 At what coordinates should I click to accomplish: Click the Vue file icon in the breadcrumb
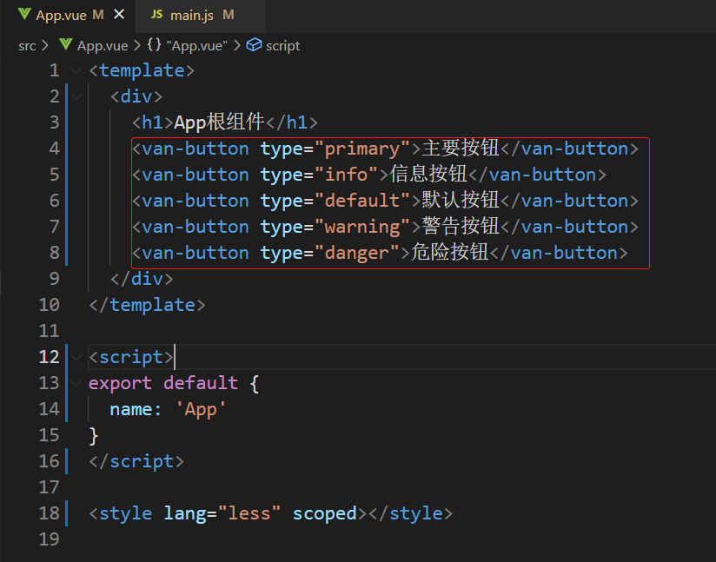pyautogui.click(x=65, y=45)
